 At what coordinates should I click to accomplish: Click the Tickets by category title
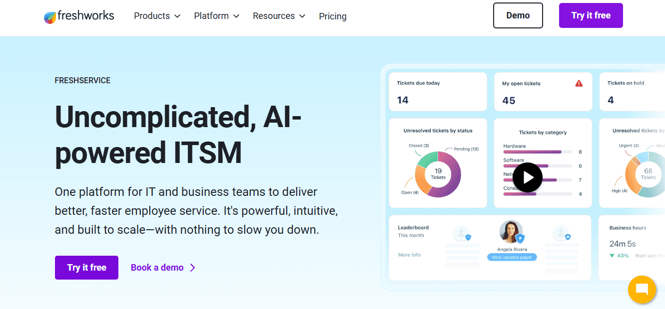(x=543, y=133)
